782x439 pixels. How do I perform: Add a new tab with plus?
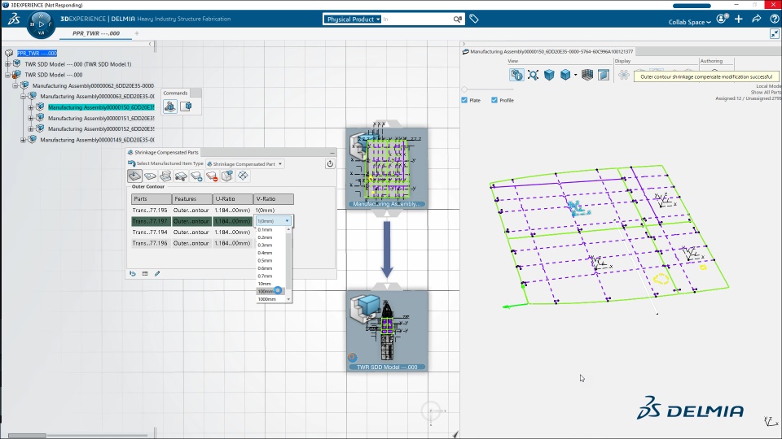(x=137, y=33)
